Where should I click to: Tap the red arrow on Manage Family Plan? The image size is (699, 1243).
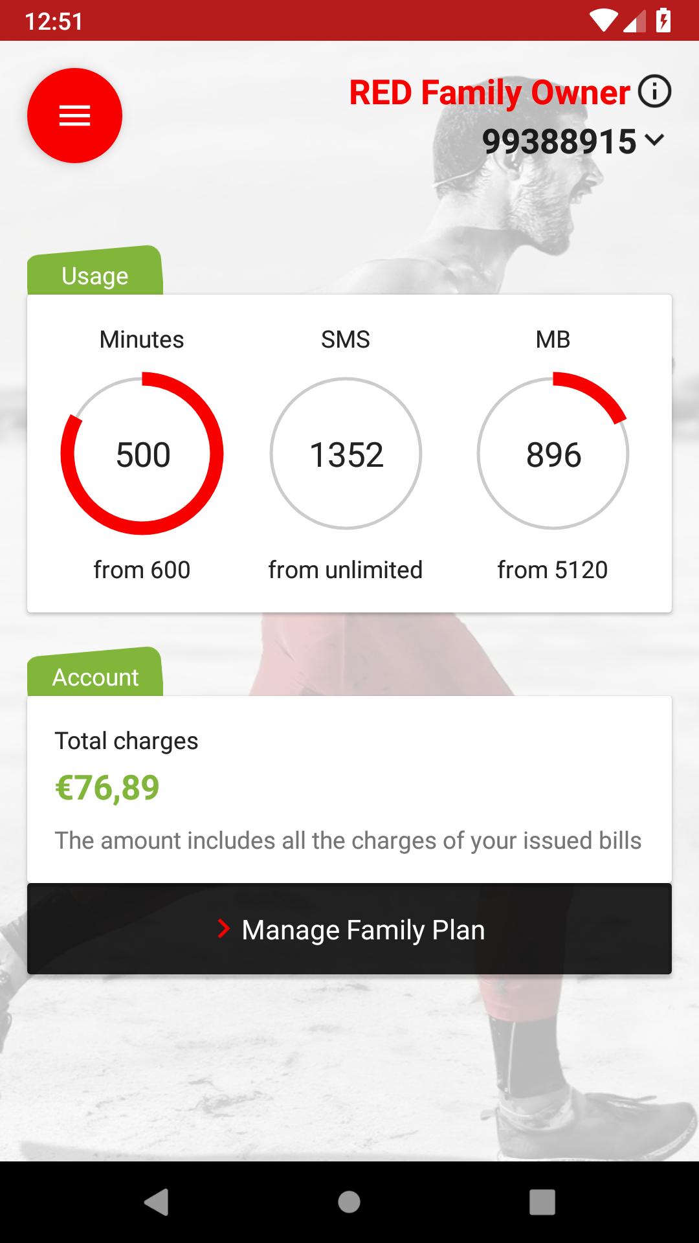[224, 929]
